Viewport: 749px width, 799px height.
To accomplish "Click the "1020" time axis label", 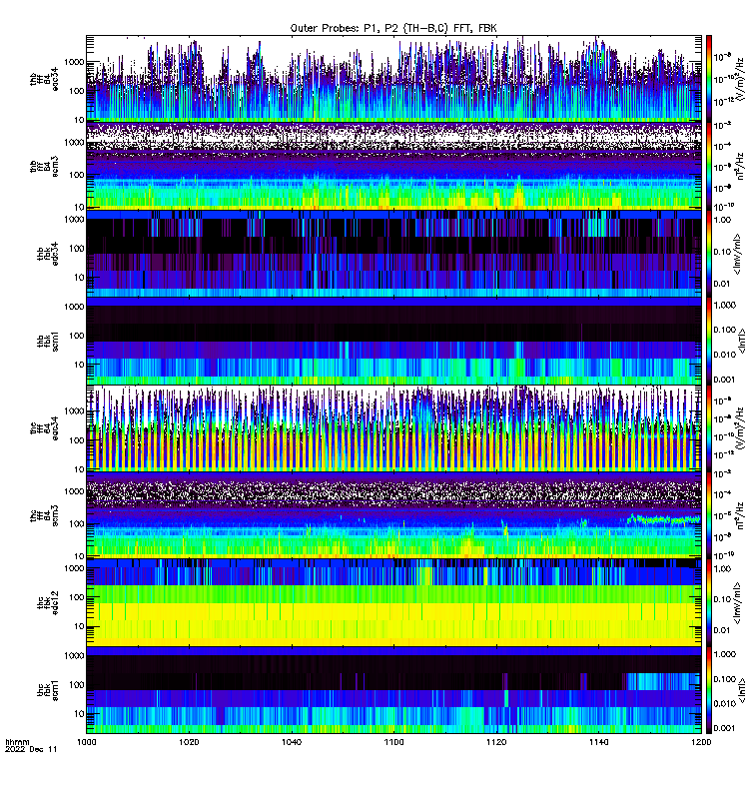I will 189,742.
